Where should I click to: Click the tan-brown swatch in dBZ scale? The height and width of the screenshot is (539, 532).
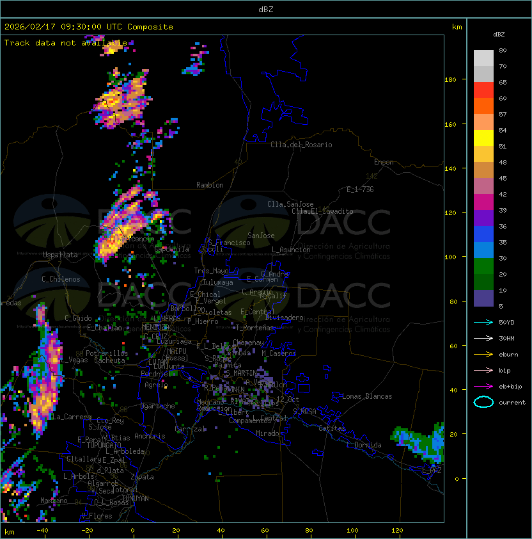tap(483, 170)
